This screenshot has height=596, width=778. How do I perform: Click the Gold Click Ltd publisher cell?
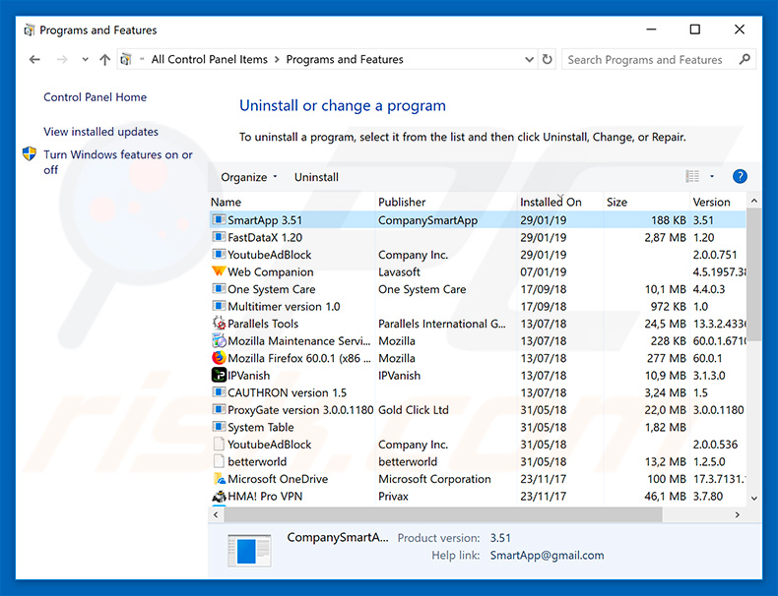click(414, 410)
